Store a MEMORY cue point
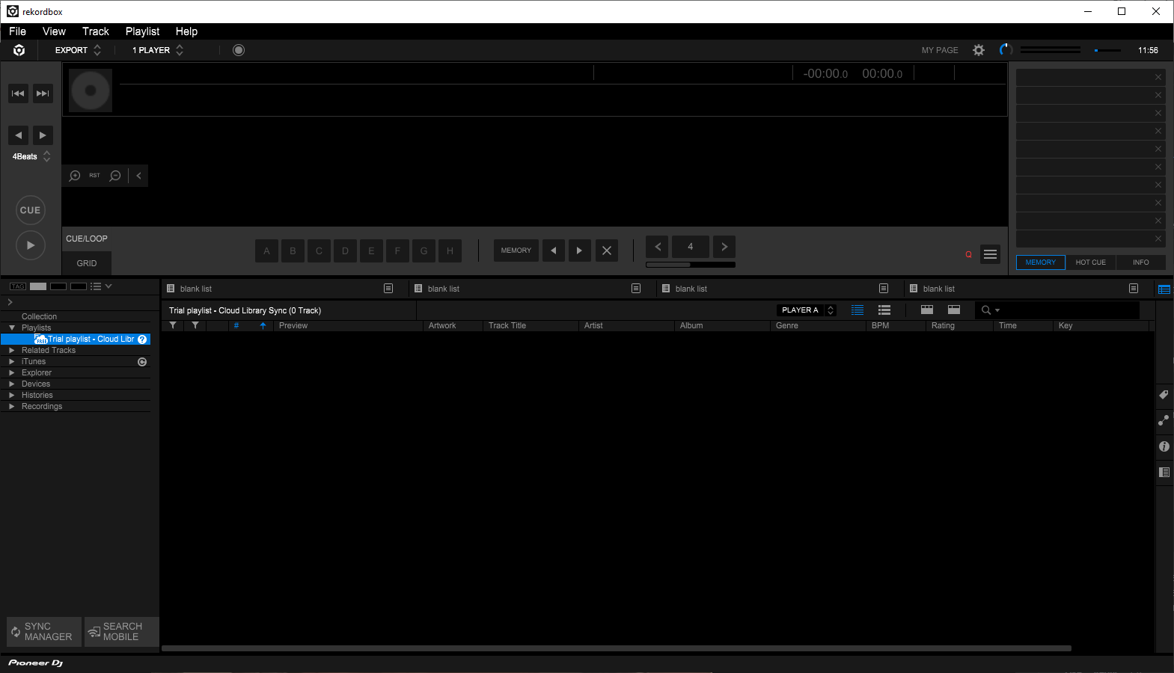 click(516, 251)
